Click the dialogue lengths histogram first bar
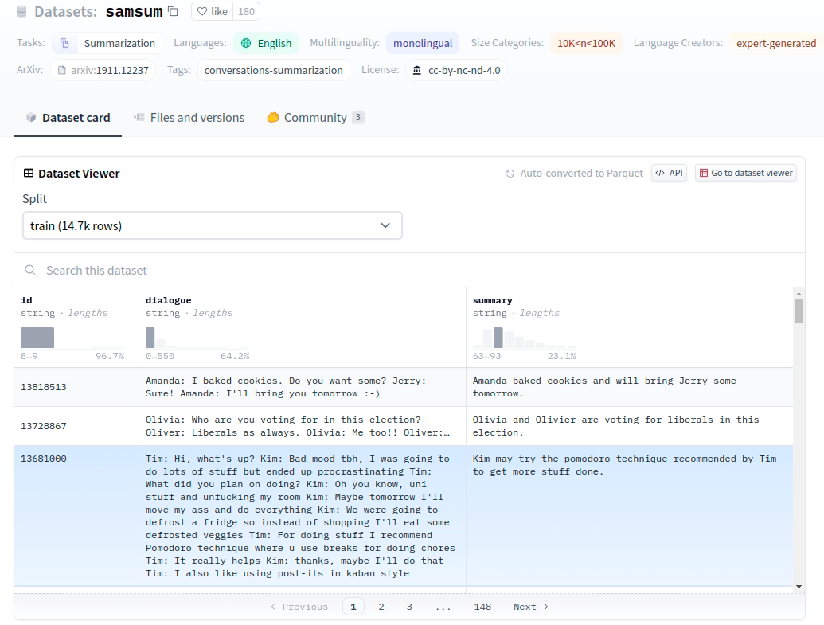 [x=150, y=338]
